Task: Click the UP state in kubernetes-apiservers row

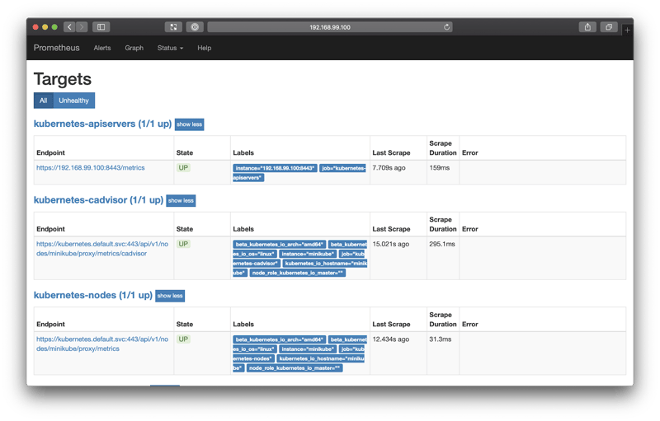Action: click(x=183, y=167)
